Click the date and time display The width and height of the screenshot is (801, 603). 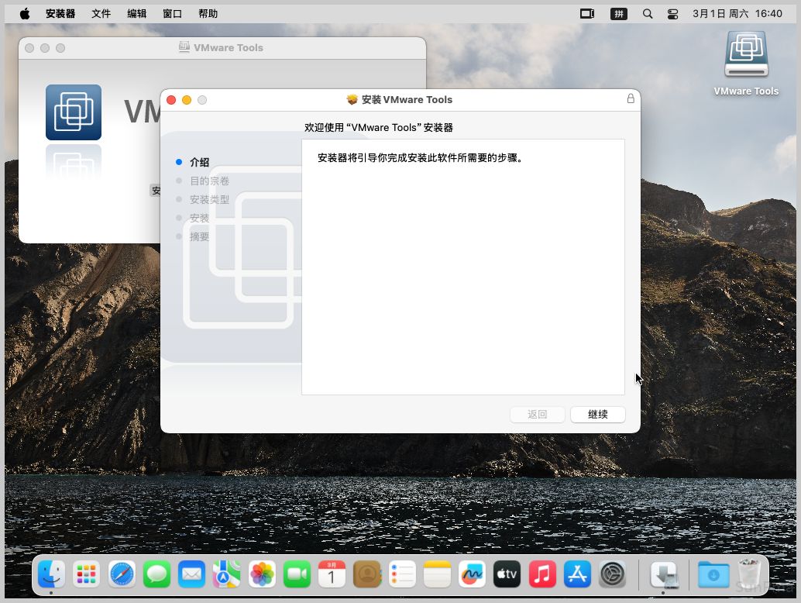737,14
